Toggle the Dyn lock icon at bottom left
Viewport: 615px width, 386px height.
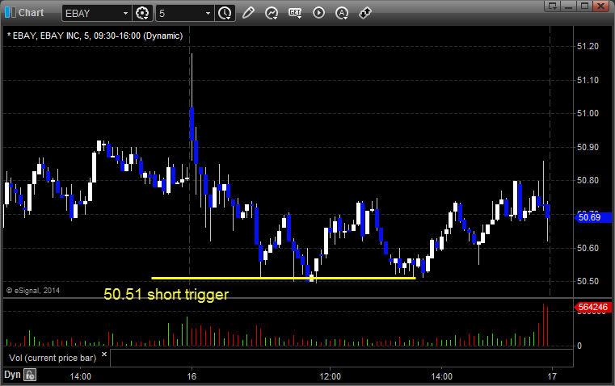click(x=30, y=375)
